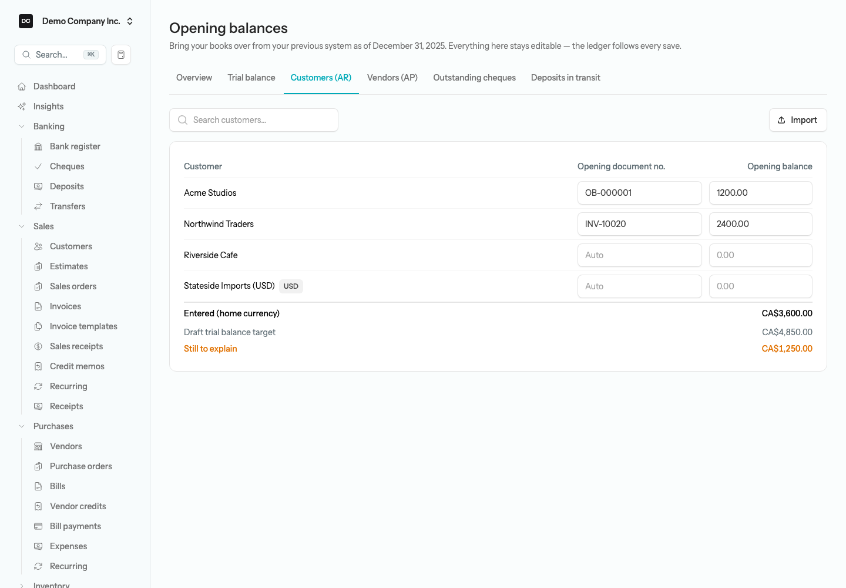
Task: Open the Deposits sidebar link
Action: coord(67,186)
